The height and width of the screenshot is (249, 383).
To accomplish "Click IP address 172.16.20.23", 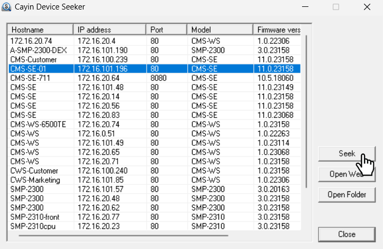I will pyautogui.click(x=98, y=226).
